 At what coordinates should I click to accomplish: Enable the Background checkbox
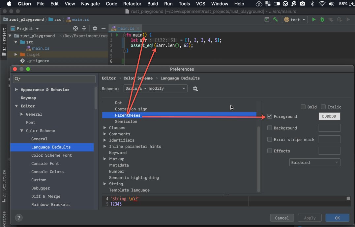point(269,128)
